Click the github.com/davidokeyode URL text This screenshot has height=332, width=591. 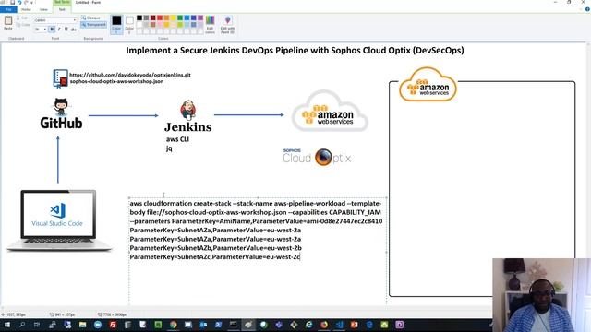[130, 75]
